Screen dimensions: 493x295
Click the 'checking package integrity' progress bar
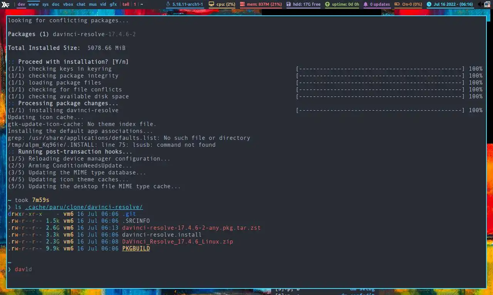[380, 76]
